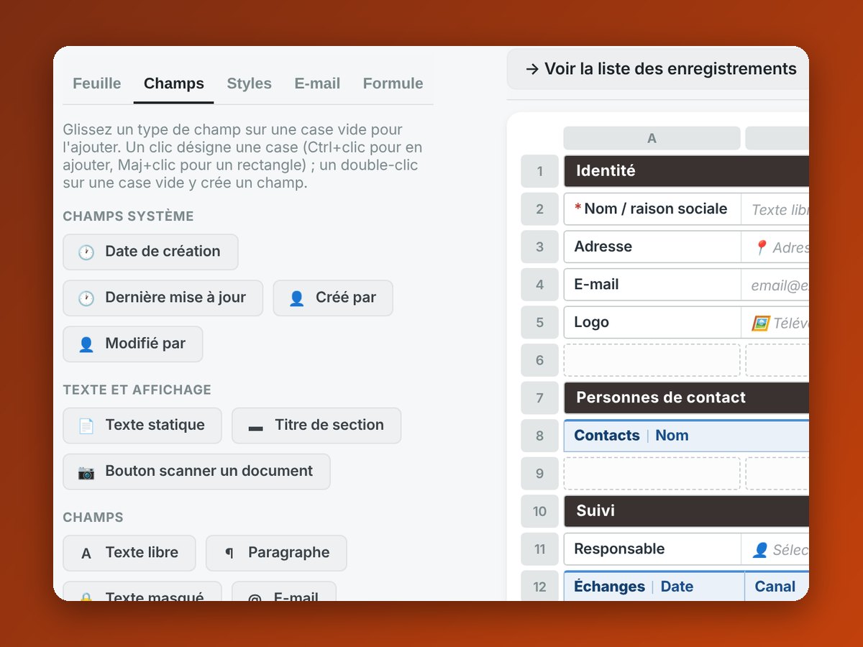This screenshot has height=647, width=863.
Task: Select the Champs tab
Action: (x=174, y=83)
